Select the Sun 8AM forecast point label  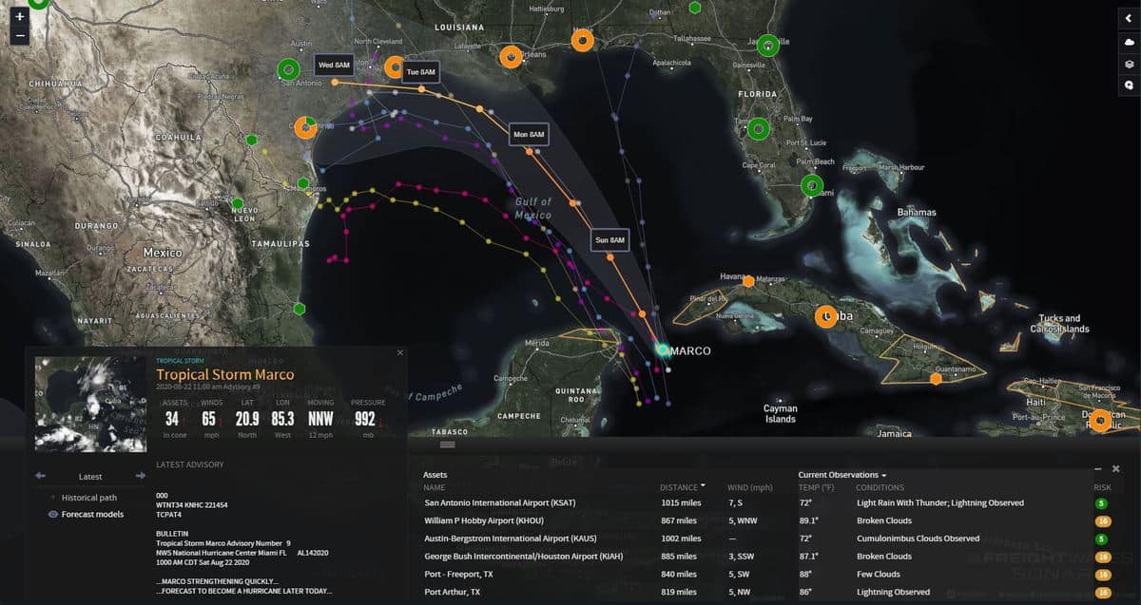pyautogui.click(x=609, y=240)
